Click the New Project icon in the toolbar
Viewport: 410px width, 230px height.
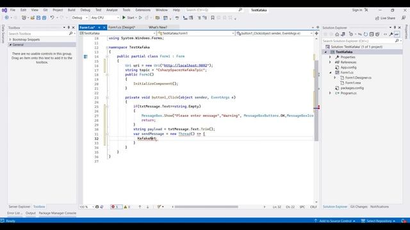24,18
